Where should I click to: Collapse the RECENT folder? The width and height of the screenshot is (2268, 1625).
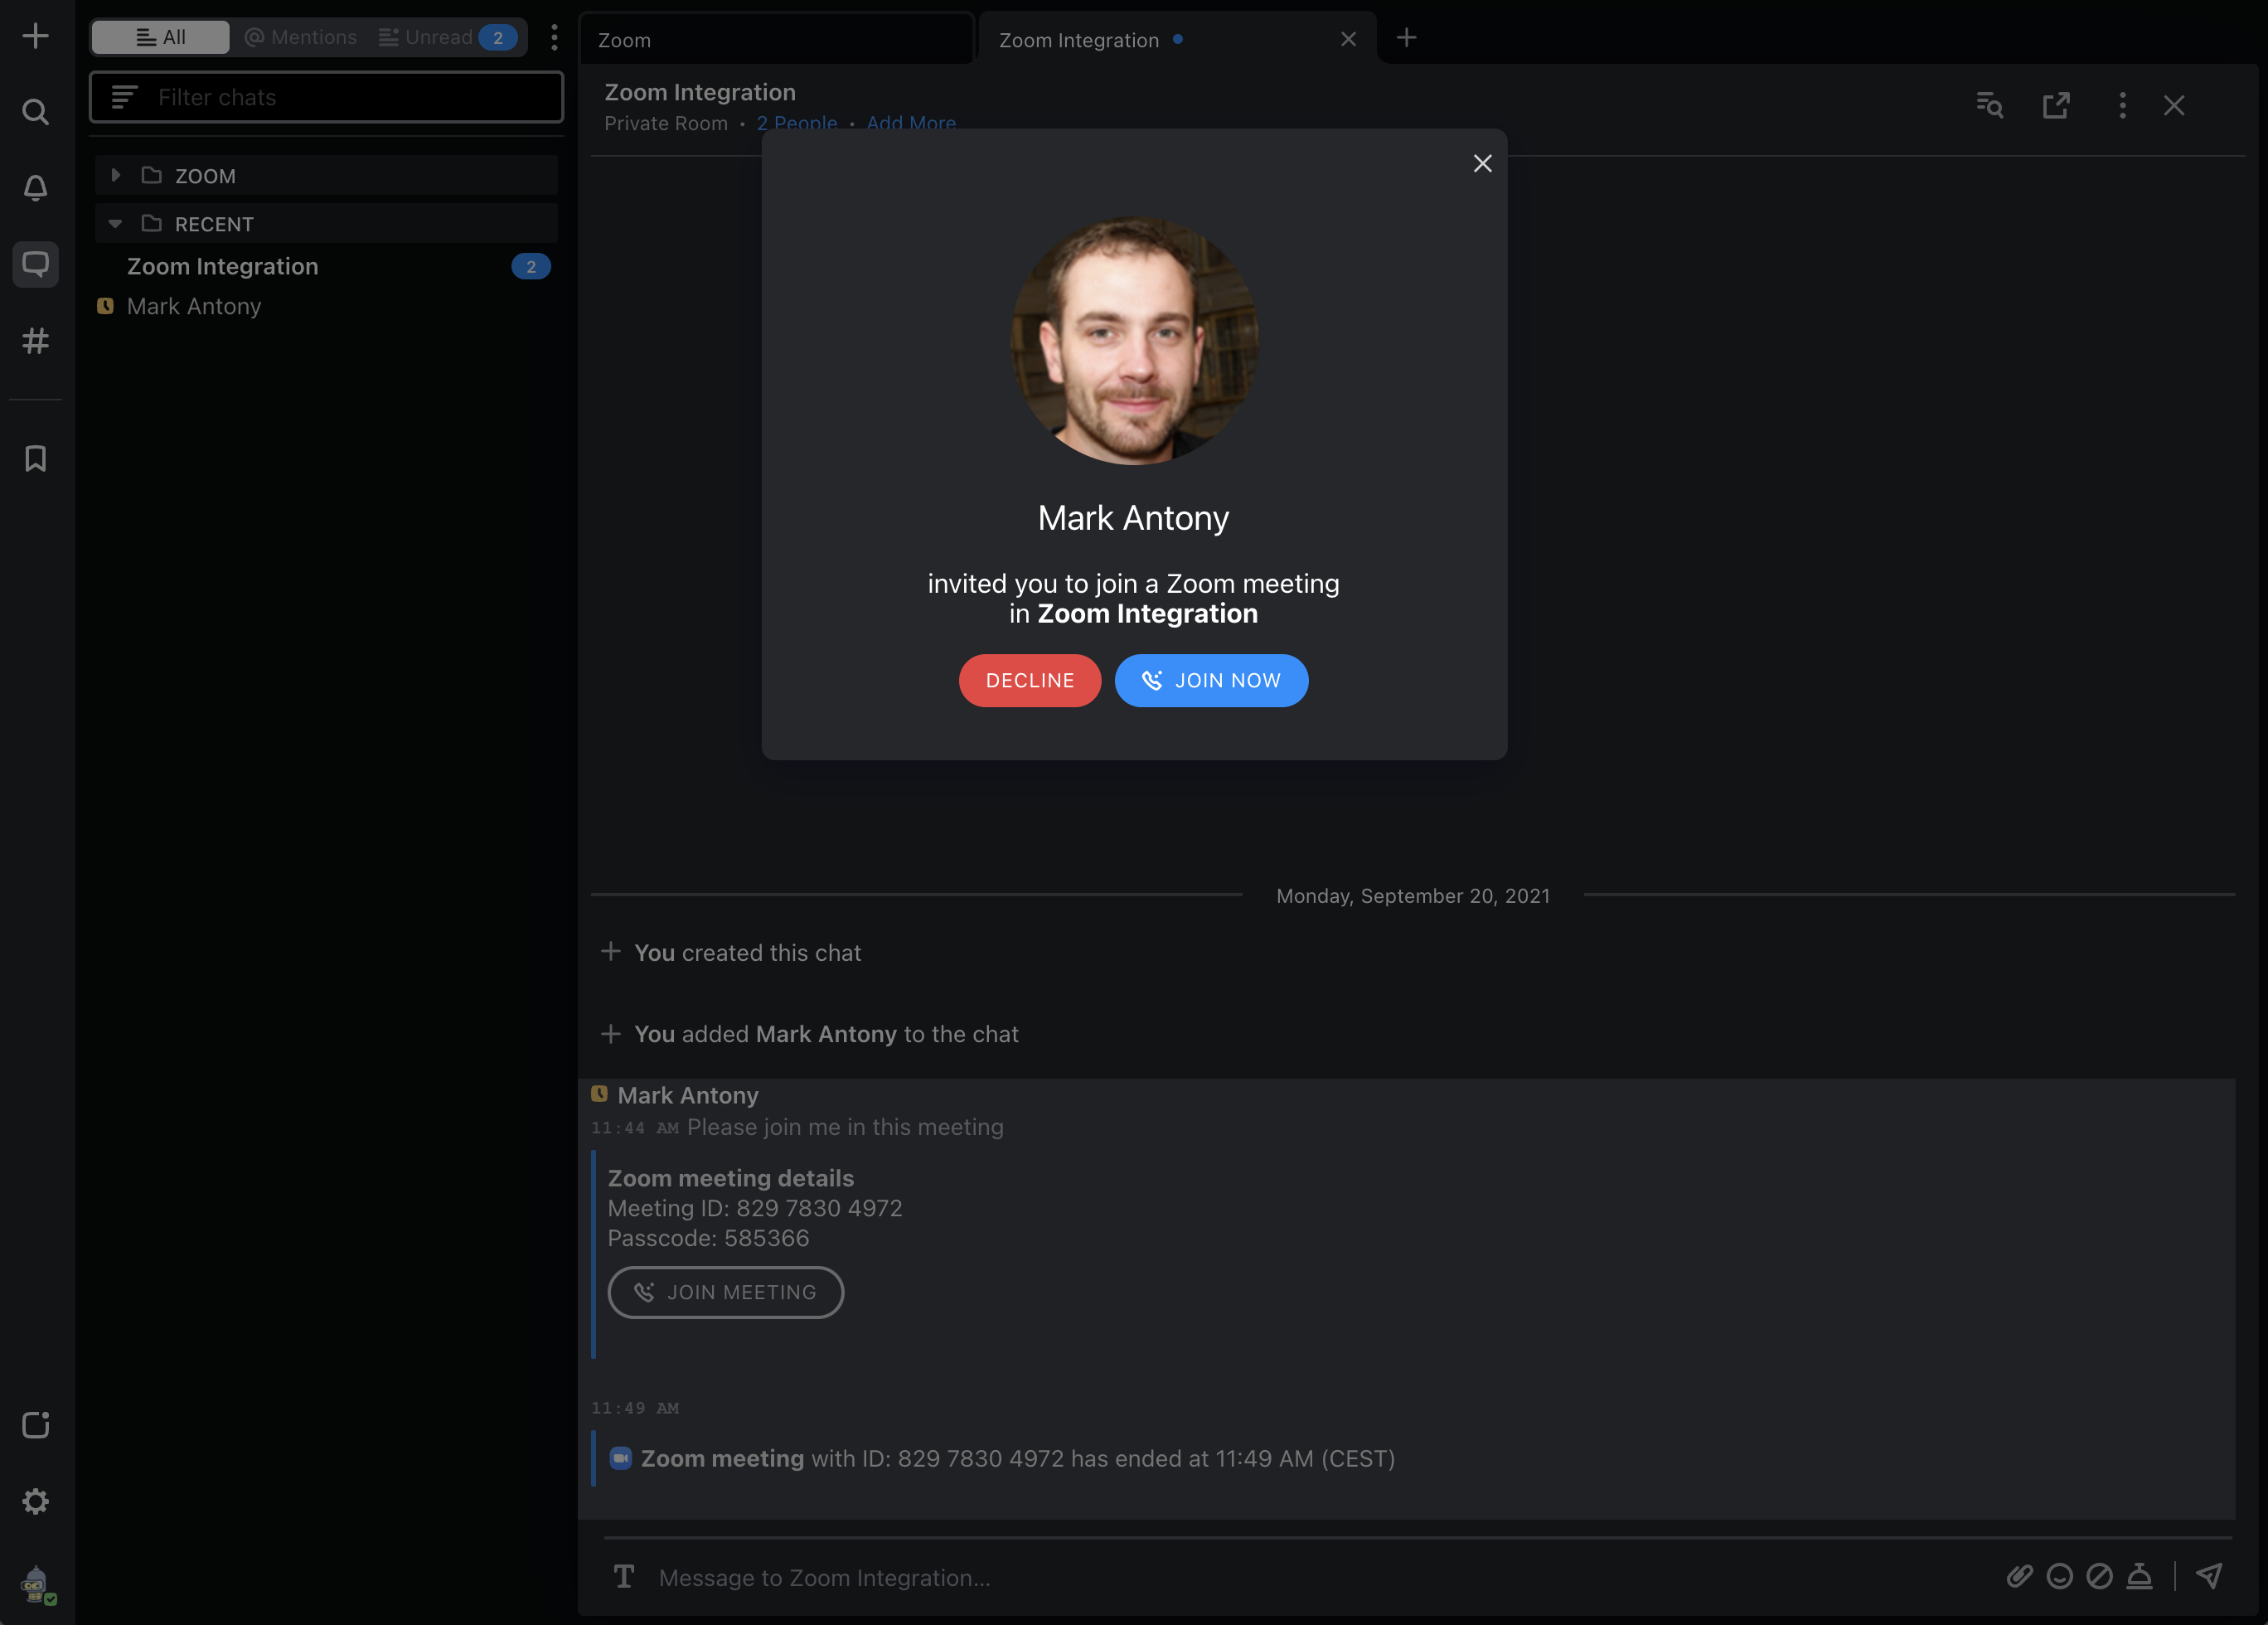click(326, 224)
